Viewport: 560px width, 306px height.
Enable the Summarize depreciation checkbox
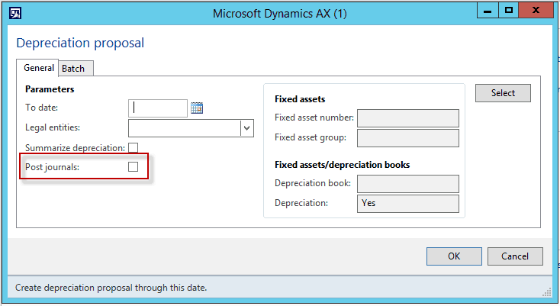134,147
